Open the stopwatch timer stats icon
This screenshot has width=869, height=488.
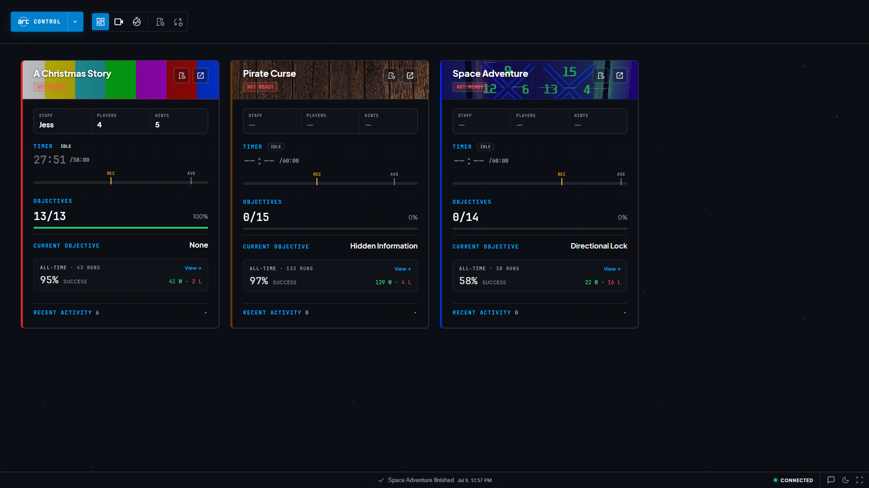click(137, 22)
